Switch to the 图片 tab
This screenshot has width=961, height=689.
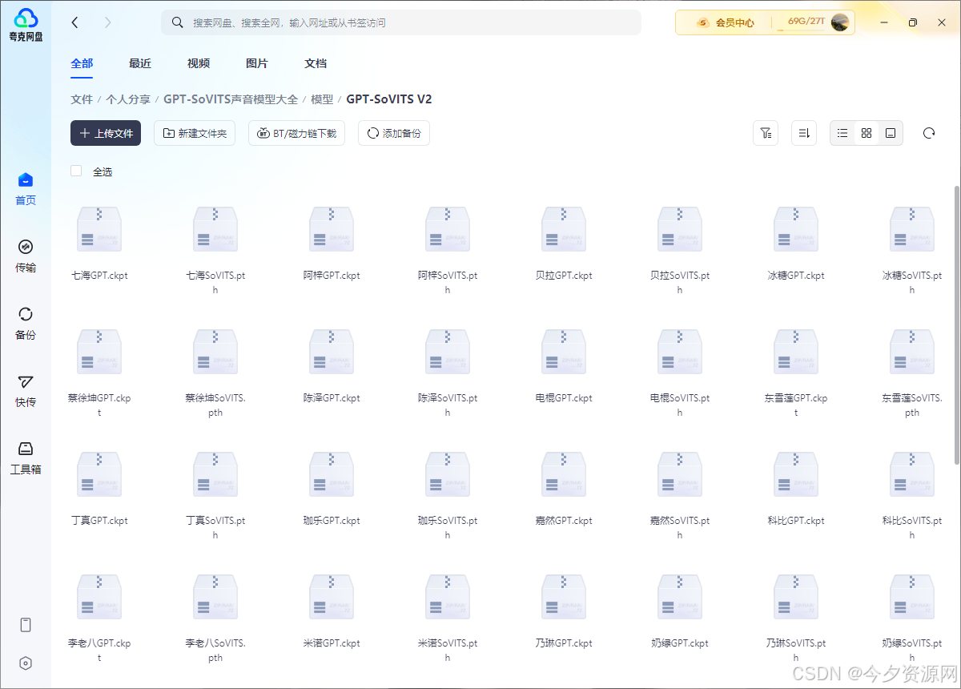(x=257, y=63)
